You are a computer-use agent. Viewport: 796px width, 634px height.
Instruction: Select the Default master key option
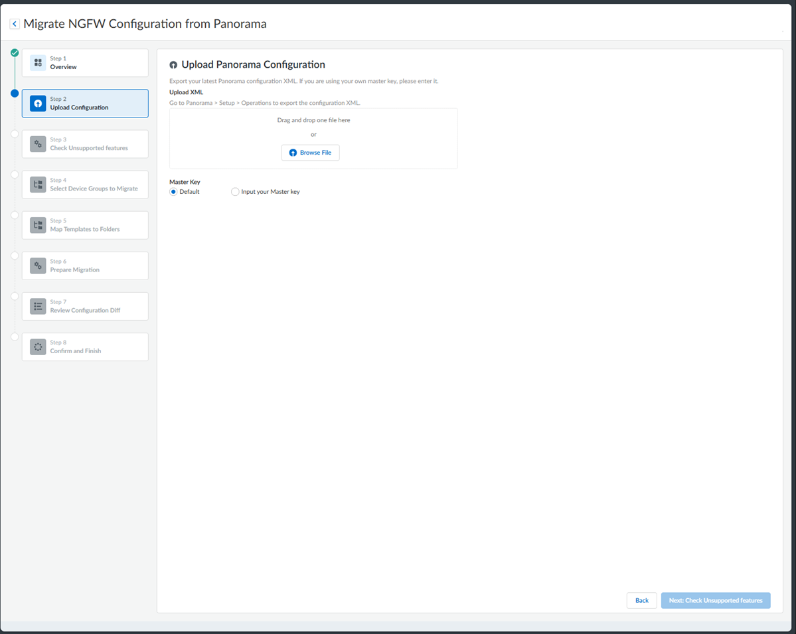(x=173, y=192)
